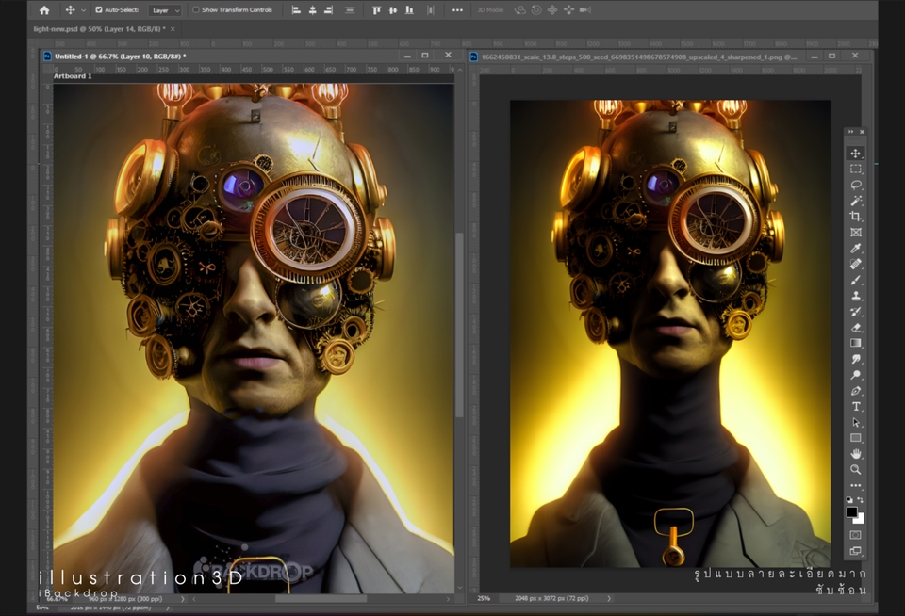Activate the 1662450831 png document title

pos(639,57)
